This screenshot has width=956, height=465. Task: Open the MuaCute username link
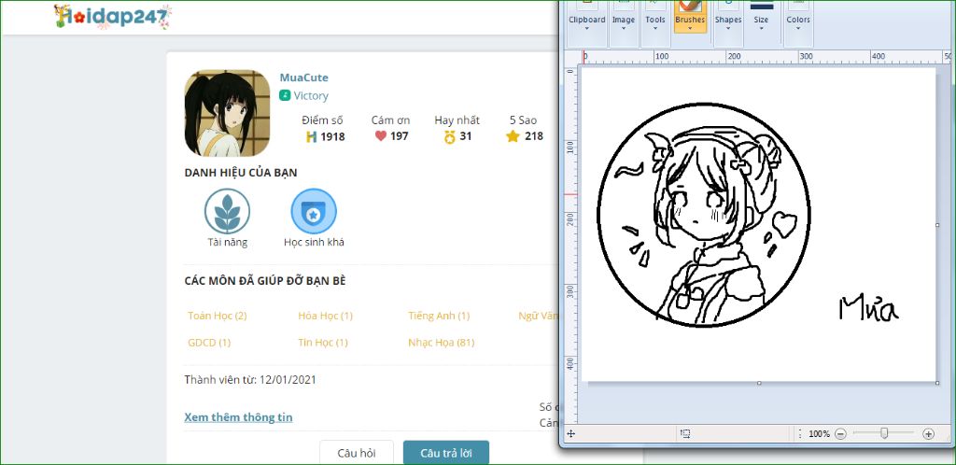coord(303,77)
